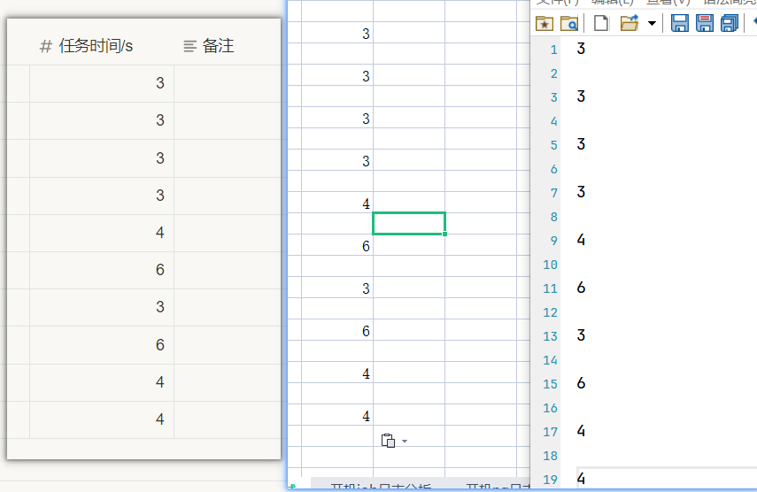Click line number 4 in editor gutter
The height and width of the screenshot is (492, 757).
point(553,121)
